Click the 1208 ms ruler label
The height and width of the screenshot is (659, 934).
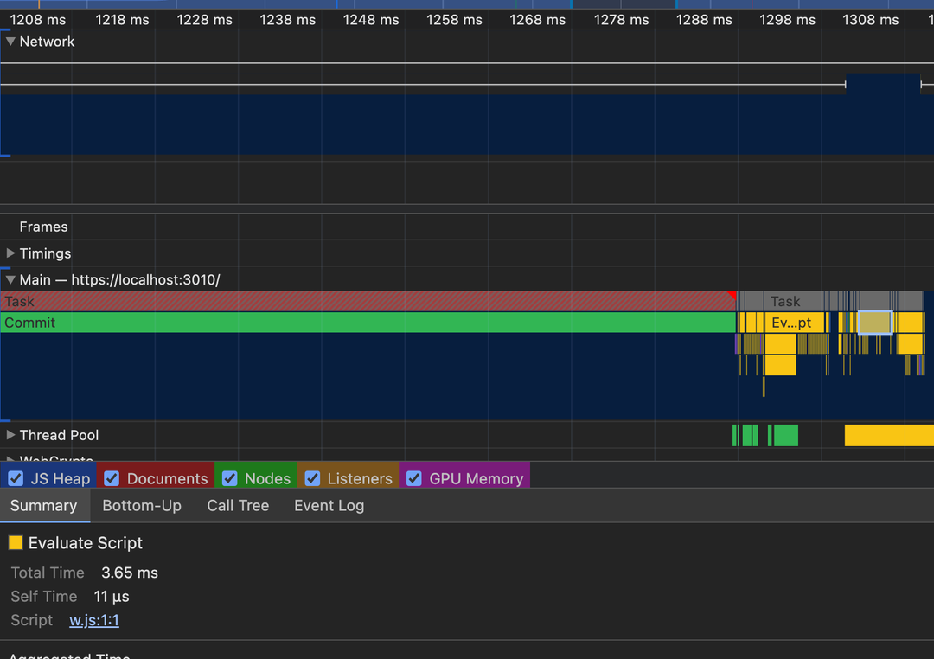tap(38, 20)
